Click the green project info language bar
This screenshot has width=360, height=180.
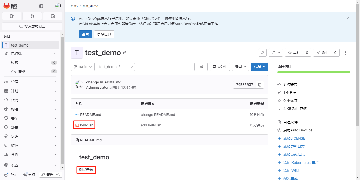click(x=313, y=72)
